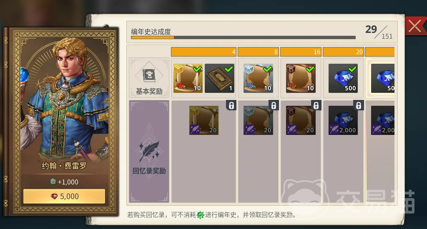This screenshot has width=427, height=229.
Task: Buy the memoir for 5,000 red gems
Action: 64,197
